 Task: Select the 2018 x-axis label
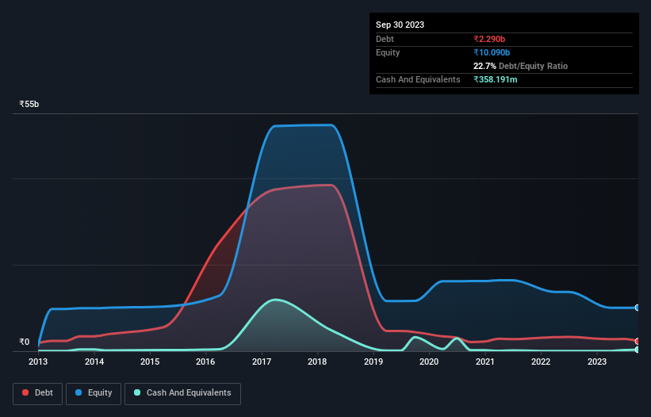pos(317,362)
